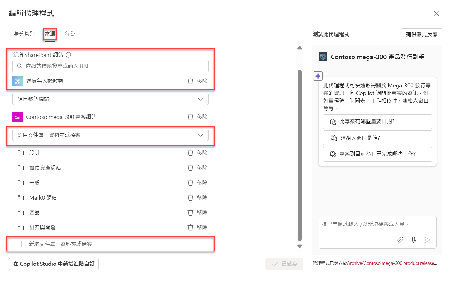Click the vertical scrollbar thumb in sources list
Viewport: 451px width, 282px height.
(x=299, y=155)
